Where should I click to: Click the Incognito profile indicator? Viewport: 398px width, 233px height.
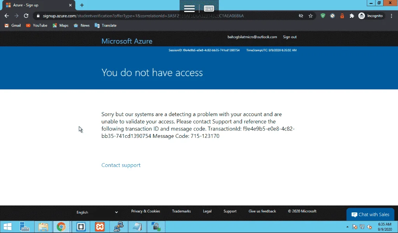(x=370, y=16)
